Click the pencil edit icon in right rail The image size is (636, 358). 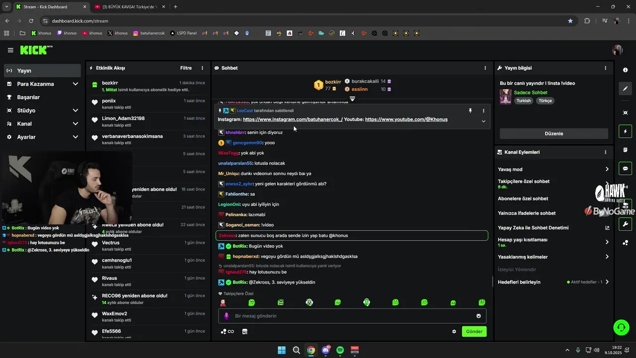[625, 89]
